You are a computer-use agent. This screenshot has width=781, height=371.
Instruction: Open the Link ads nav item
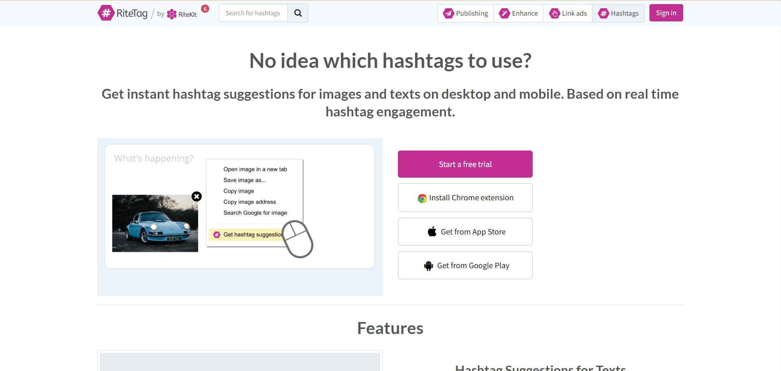tap(568, 13)
